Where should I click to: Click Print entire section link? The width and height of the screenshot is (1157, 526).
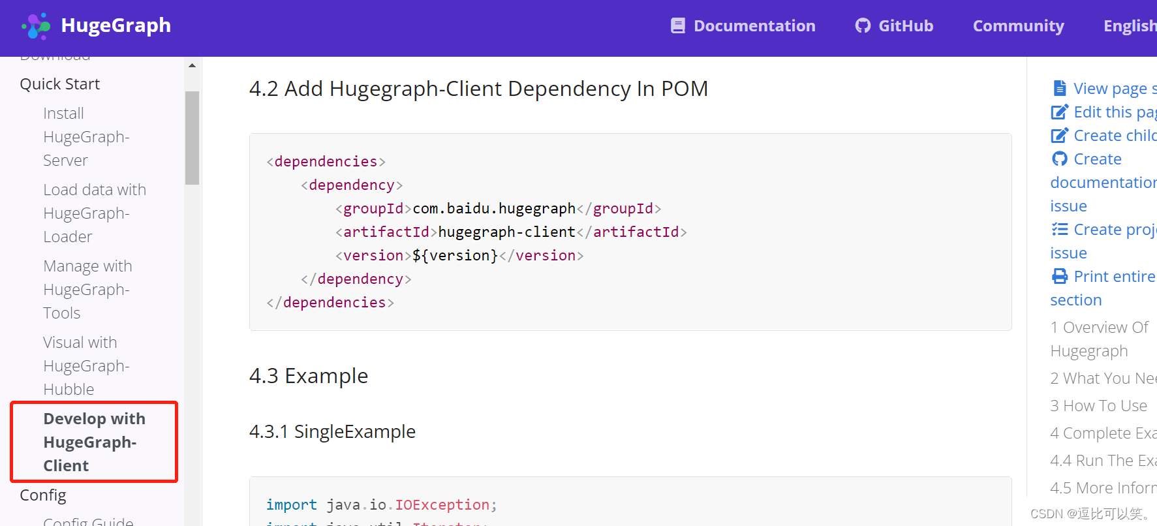1103,288
